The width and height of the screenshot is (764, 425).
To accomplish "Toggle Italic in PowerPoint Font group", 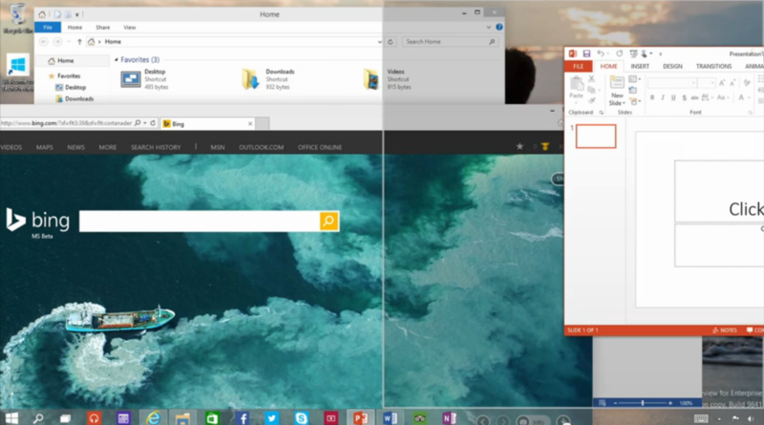I will pyautogui.click(x=663, y=98).
